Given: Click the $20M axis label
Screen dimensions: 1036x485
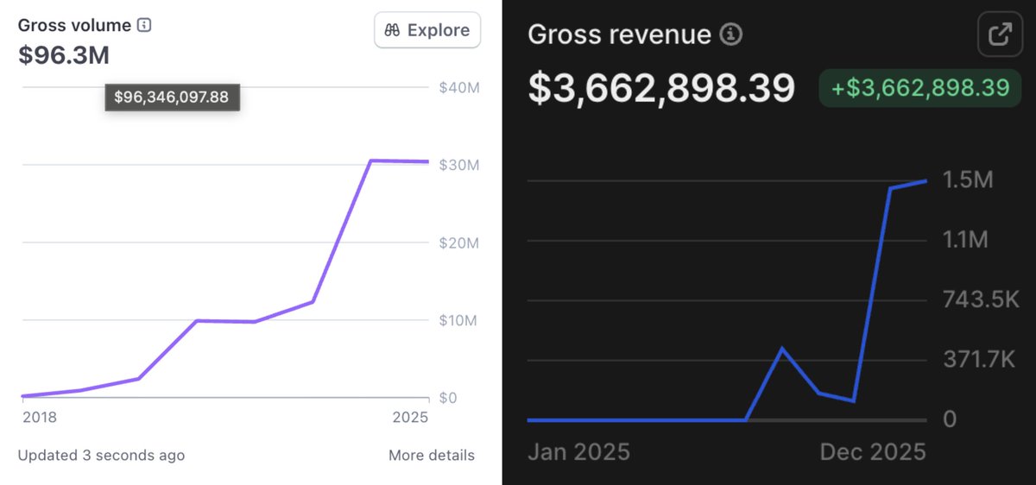Looking at the screenshot, I should [459, 243].
